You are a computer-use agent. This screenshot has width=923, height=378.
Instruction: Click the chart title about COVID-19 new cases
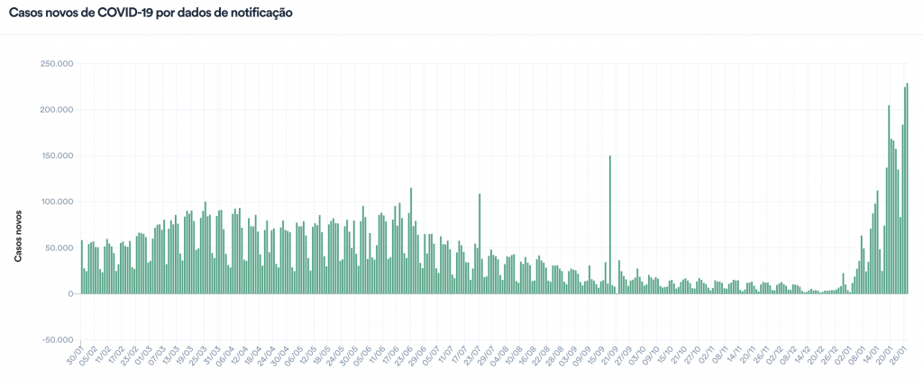click(x=150, y=14)
